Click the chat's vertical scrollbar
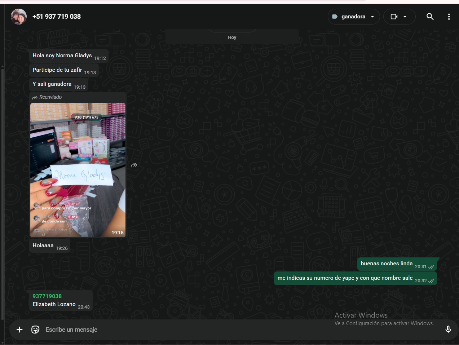459x345 pixels. (x=3, y=191)
